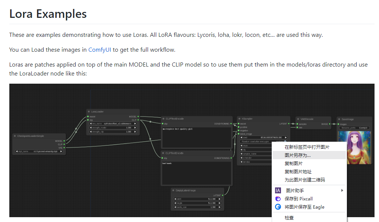The image size is (379, 222).
Task: Decrease height with its left arrow
Action: 175,203
